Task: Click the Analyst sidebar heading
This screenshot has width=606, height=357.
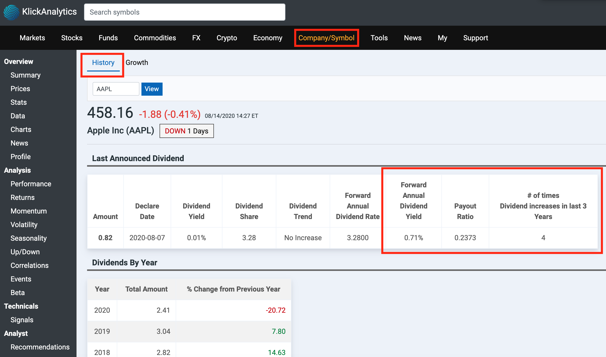Action: pyautogui.click(x=16, y=333)
